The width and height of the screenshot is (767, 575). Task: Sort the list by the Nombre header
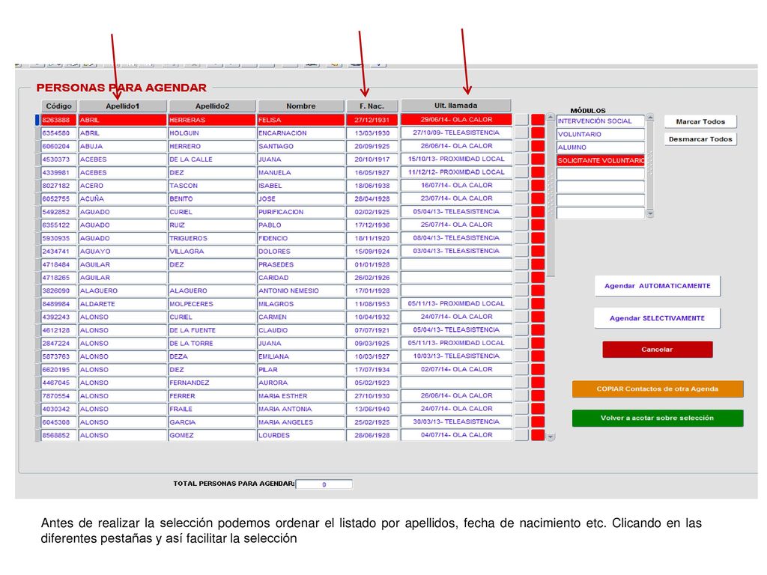pyautogui.click(x=301, y=106)
